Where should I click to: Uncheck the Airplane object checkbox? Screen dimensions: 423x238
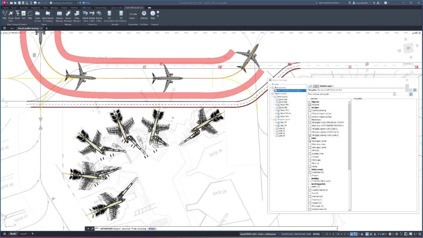point(310,105)
